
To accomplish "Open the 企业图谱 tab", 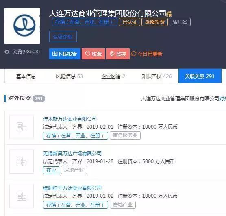I will tap(113, 76).
